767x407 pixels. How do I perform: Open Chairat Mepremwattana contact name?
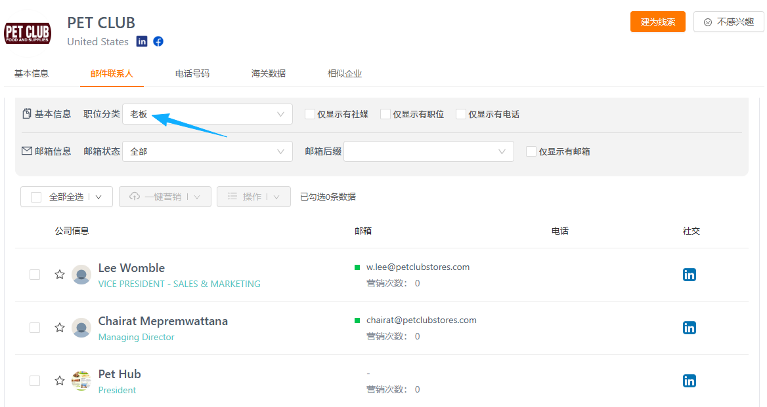(x=163, y=321)
